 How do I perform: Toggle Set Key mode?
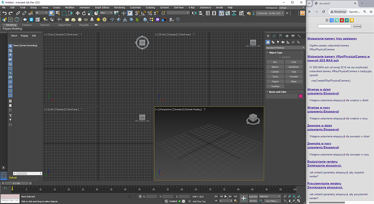tap(253, 201)
